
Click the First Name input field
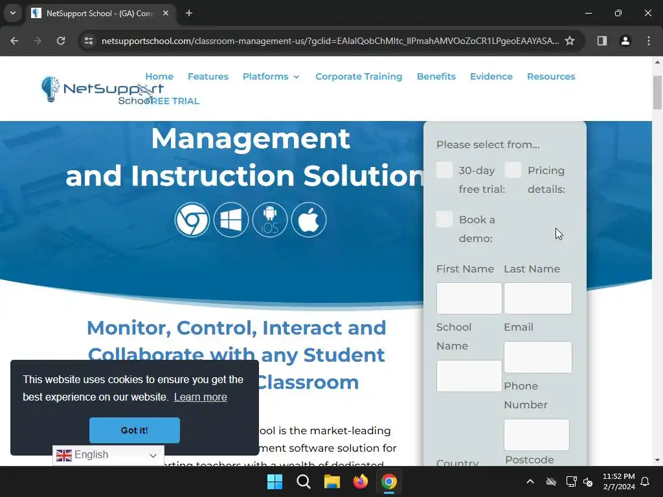(x=469, y=298)
